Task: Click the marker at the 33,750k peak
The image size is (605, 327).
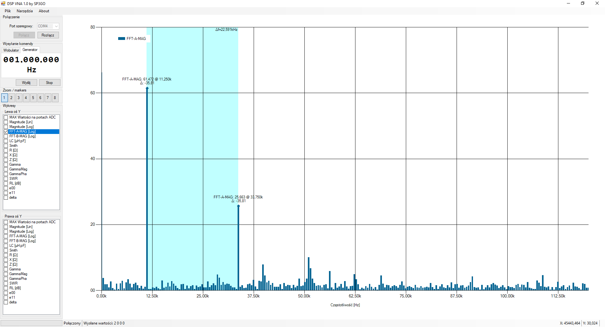Action: 239,206
